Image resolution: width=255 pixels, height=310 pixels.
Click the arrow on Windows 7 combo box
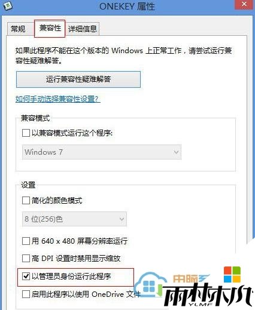coord(176,152)
